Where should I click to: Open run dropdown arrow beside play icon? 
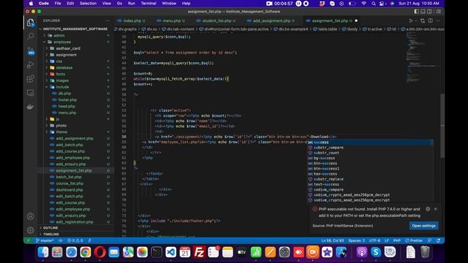[415, 20]
